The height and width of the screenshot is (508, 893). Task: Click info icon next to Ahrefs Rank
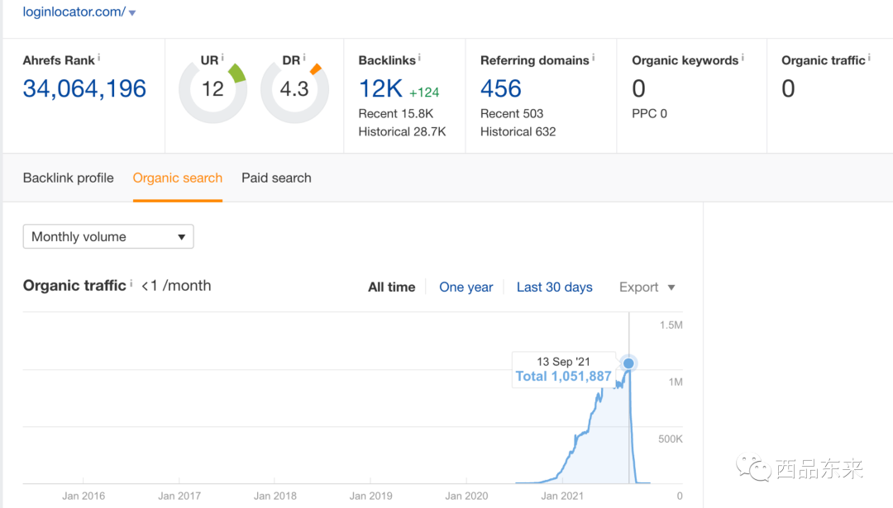tap(98, 58)
